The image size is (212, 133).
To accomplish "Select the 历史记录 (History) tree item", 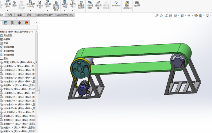I will tap(8, 35).
